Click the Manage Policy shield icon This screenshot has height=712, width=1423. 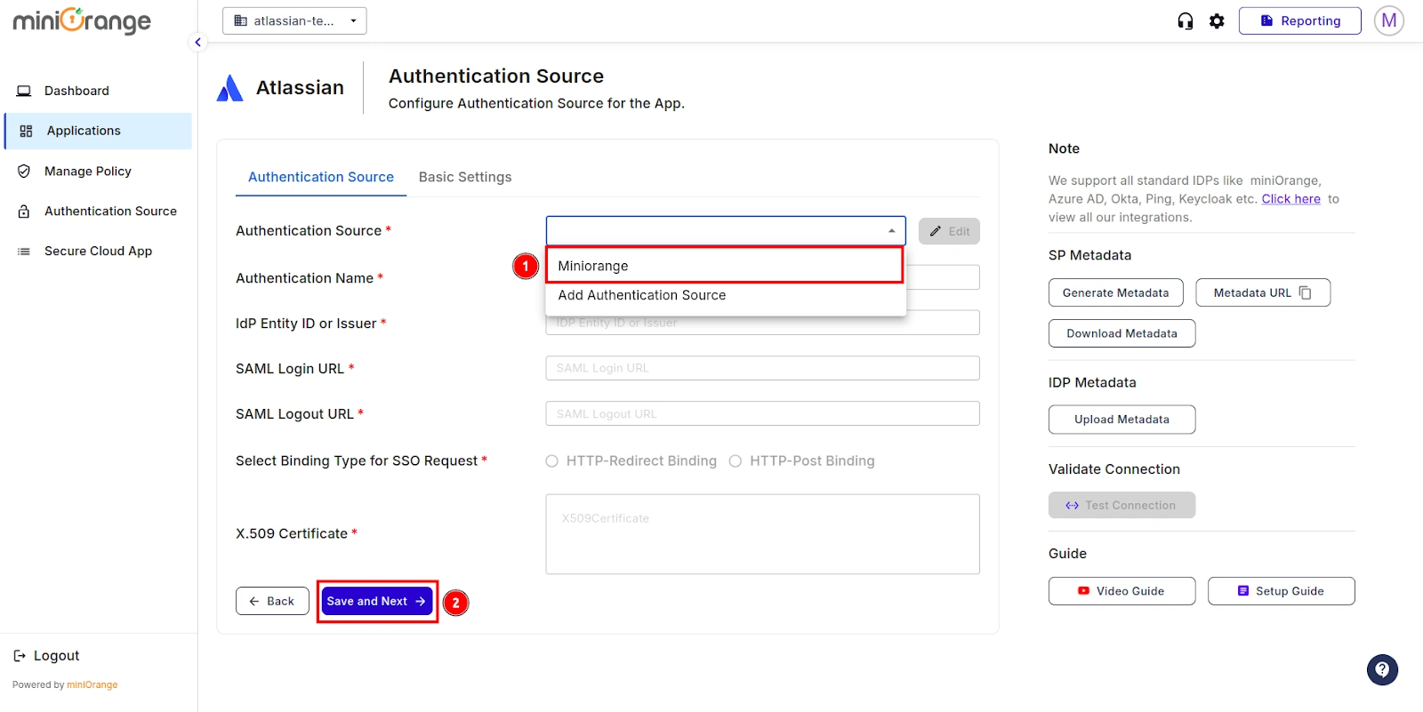click(x=24, y=172)
